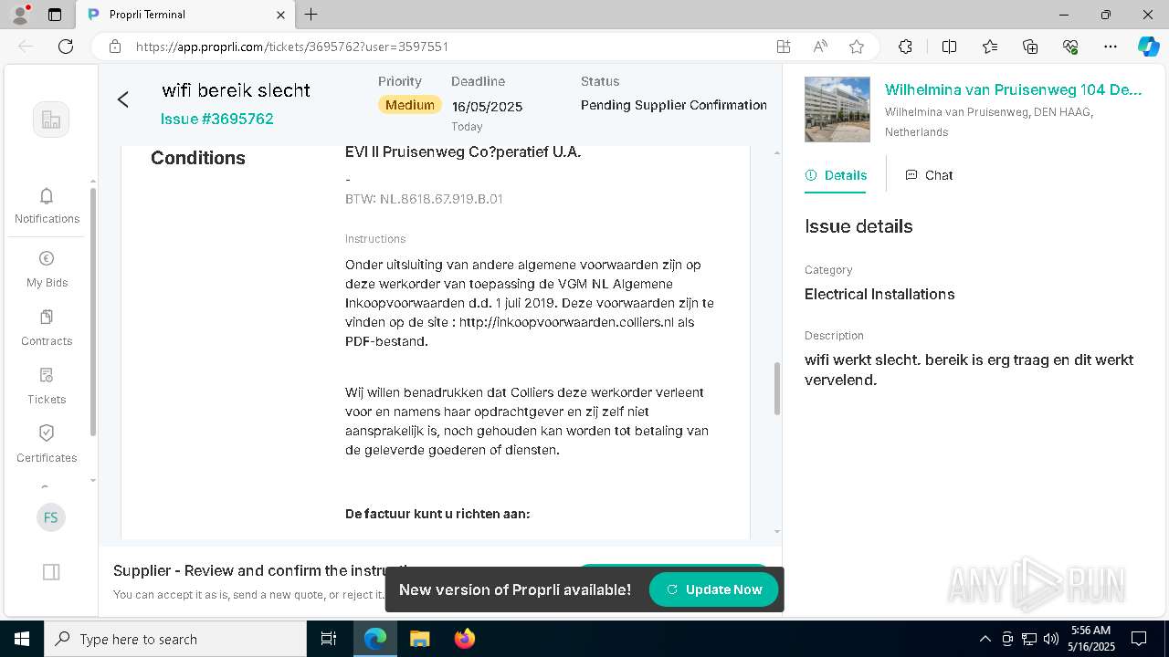Open browser Collections
The width and height of the screenshot is (1169, 657).
pyautogui.click(x=1030, y=47)
